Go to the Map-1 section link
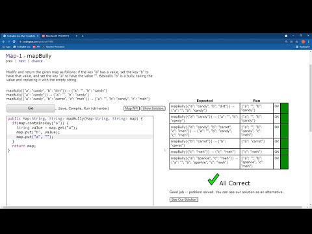The width and height of the screenshot is (312, 234). [x=14, y=56]
